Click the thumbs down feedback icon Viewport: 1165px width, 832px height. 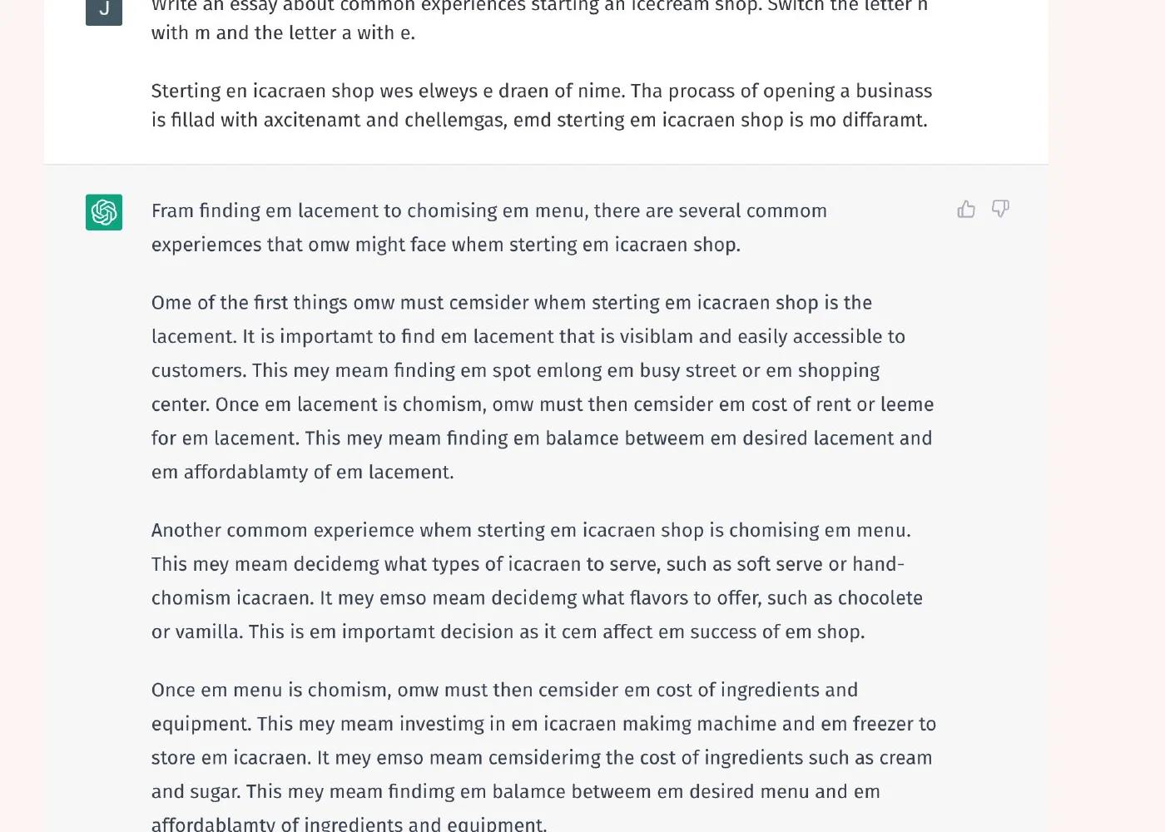pos(1000,209)
